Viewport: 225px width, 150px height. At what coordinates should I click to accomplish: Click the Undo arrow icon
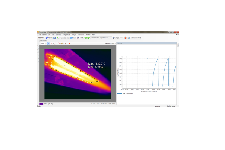coord(71,38)
